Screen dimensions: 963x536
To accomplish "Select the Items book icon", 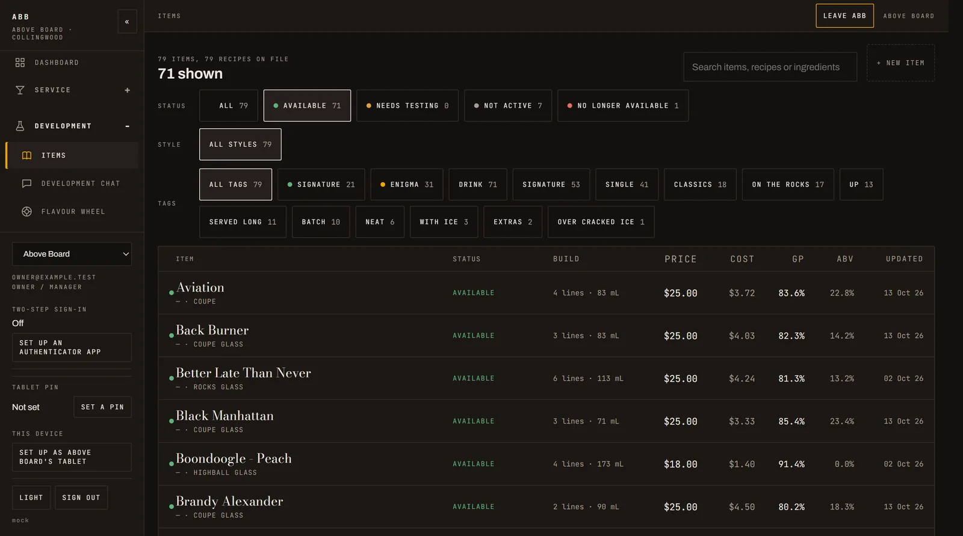I will (x=26, y=155).
